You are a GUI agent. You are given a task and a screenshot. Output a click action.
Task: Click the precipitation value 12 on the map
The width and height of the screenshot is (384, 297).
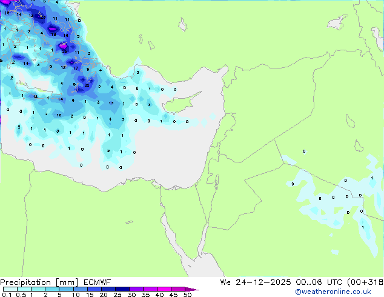pyautogui.click(x=63, y=67)
